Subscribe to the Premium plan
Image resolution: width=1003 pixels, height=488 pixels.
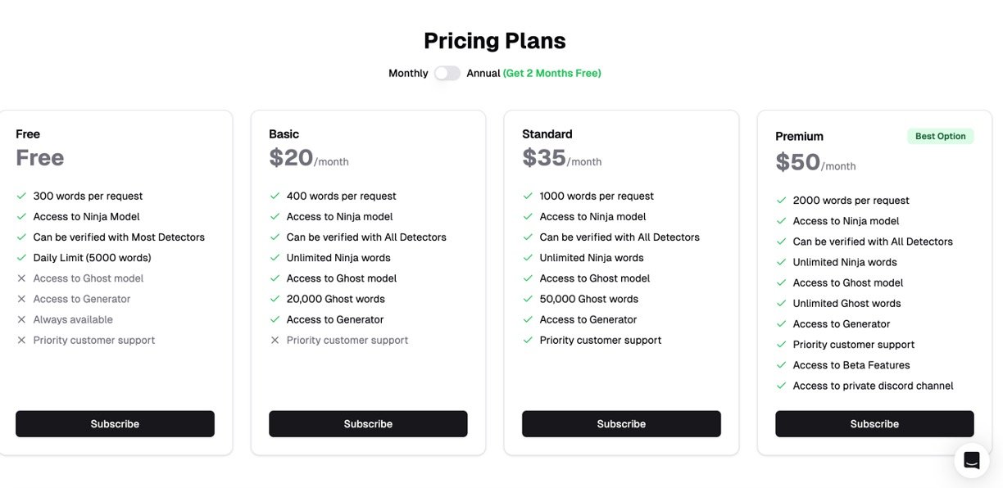coord(874,424)
